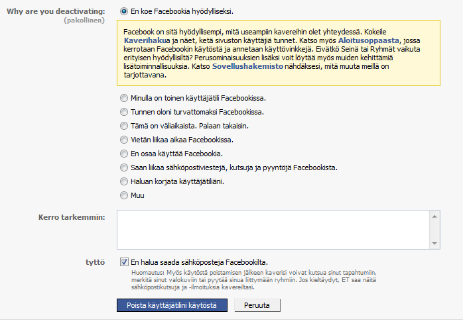Click the text area's scroll down arrow
Viewport: 463px width, 335px height.
(x=434, y=243)
